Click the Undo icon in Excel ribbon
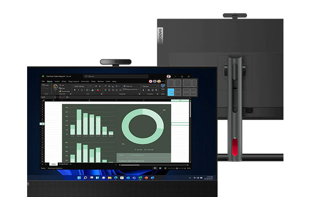Image resolution: width=311 pixels, height=197 pixels. tap(44, 85)
